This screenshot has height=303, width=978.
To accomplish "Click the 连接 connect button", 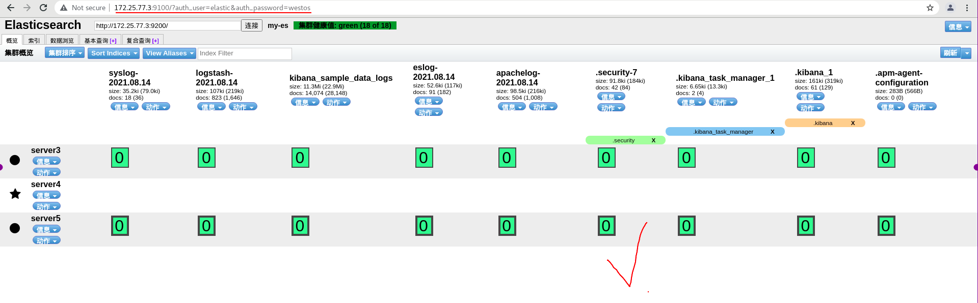I will pyautogui.click(x=252, y=25).
